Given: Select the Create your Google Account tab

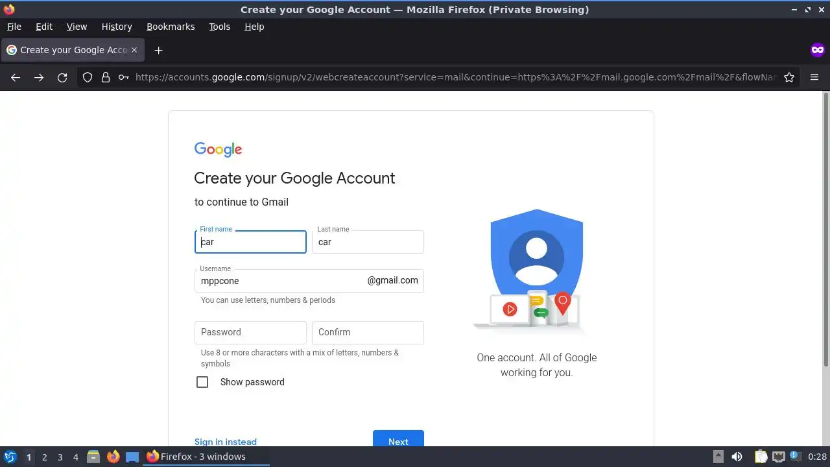Looking at the screenshot, I should pyautogui.click(x=71, y=50).
